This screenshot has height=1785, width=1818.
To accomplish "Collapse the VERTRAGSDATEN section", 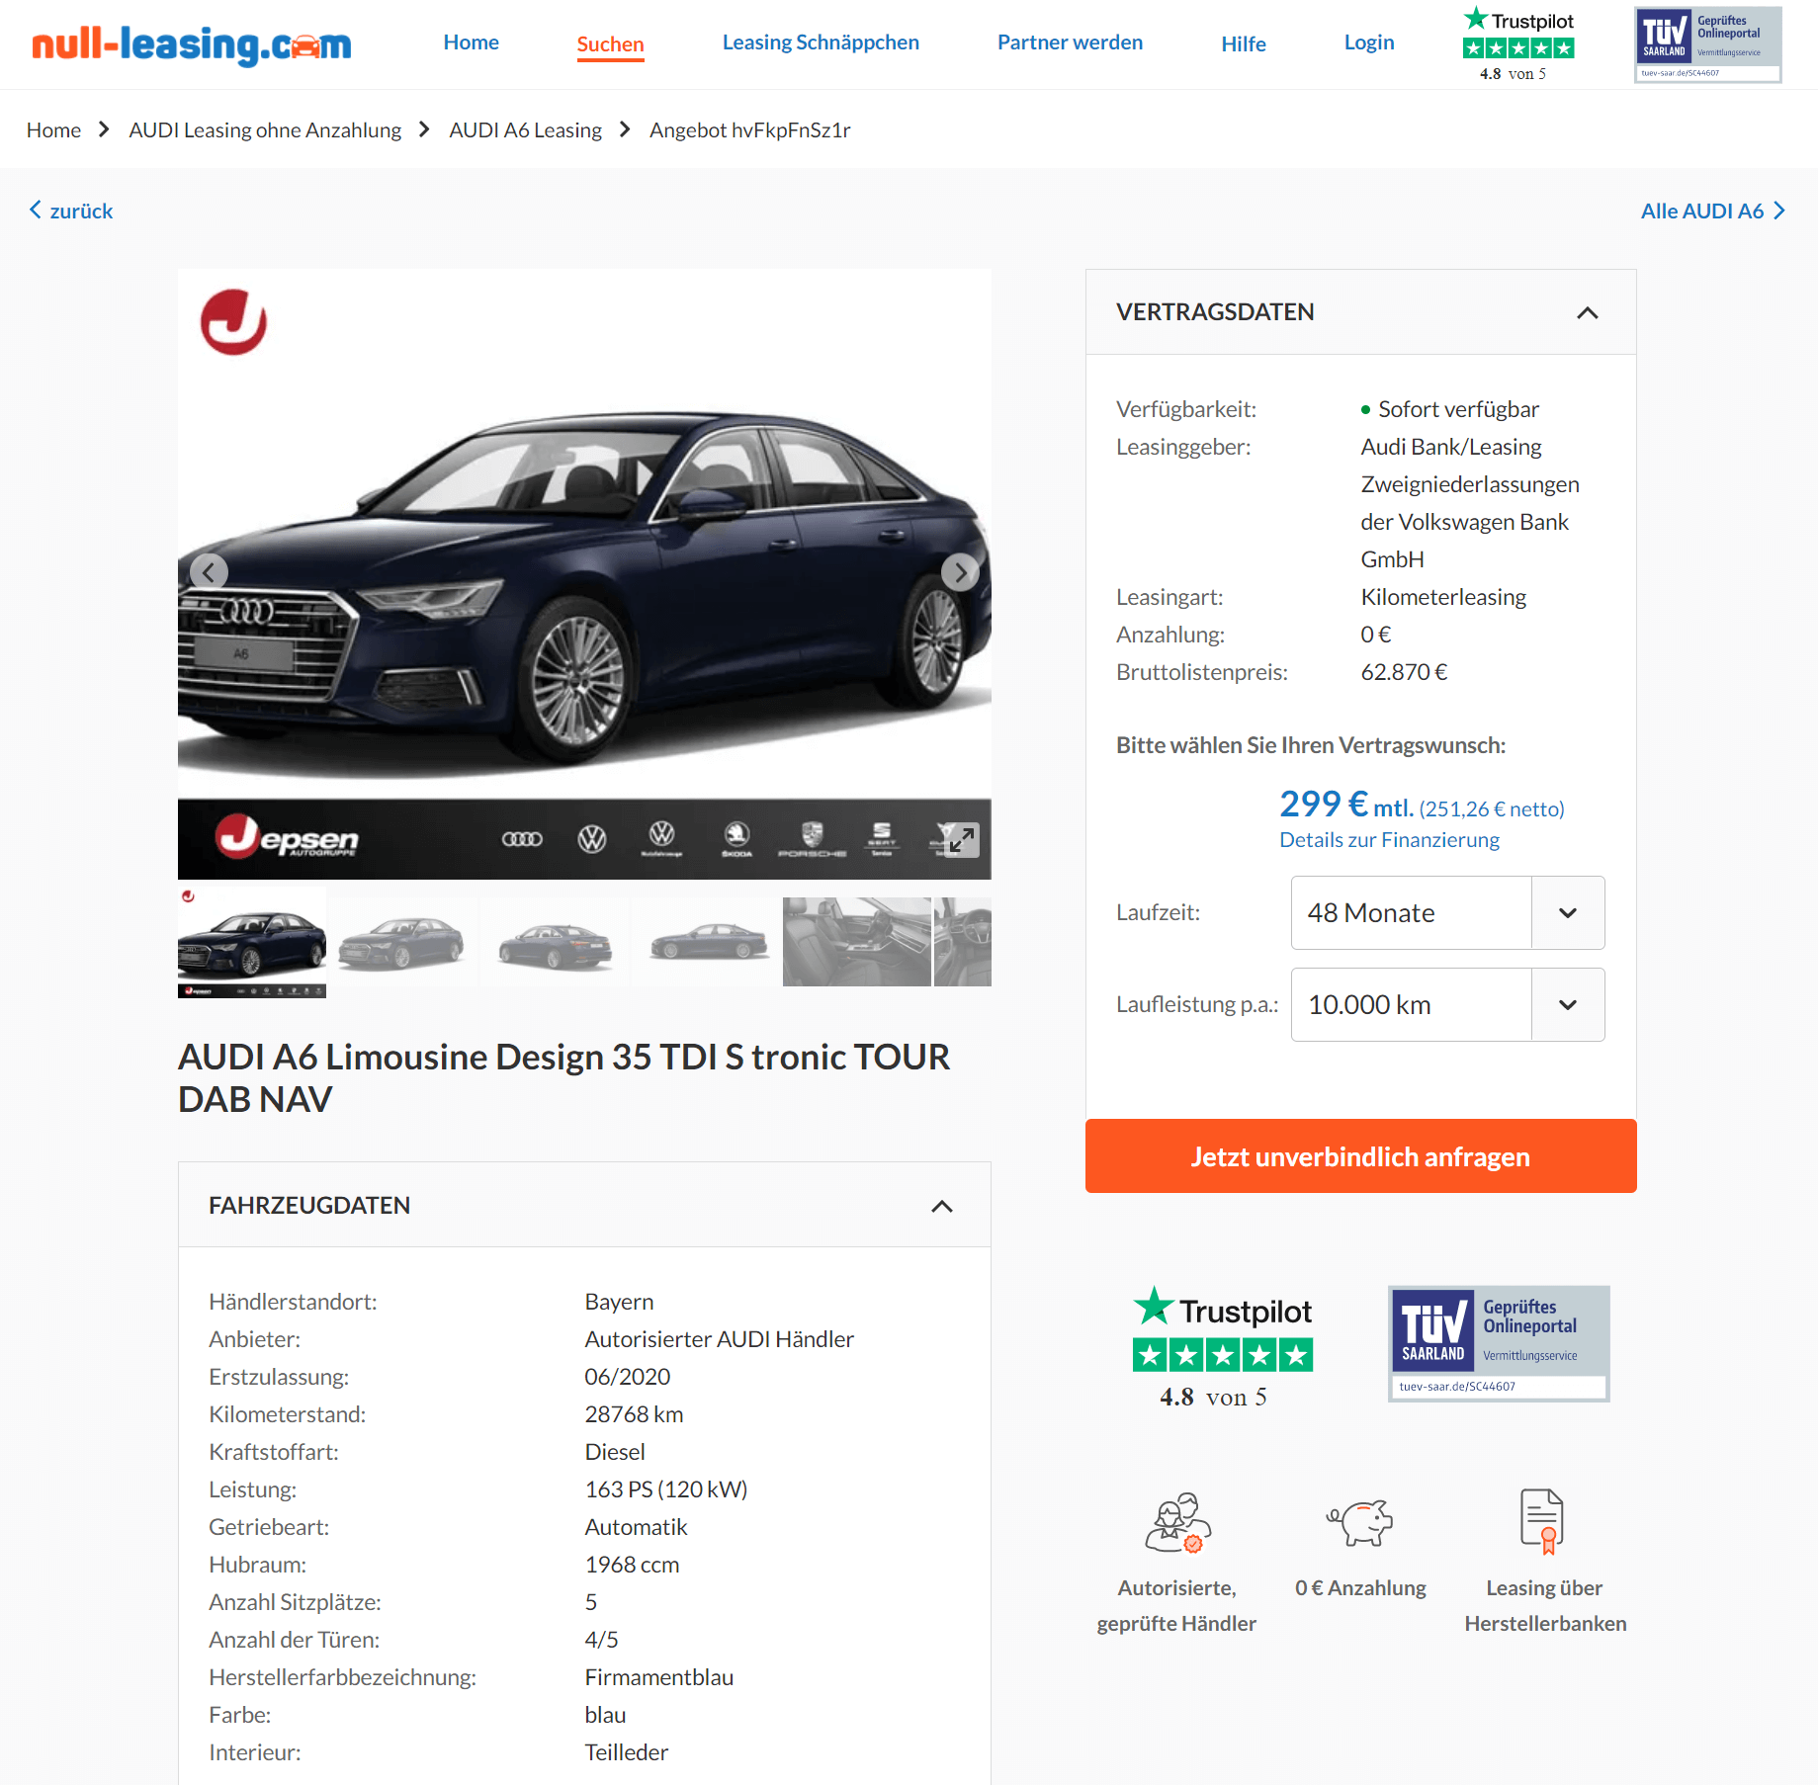I will [1587, 312].
